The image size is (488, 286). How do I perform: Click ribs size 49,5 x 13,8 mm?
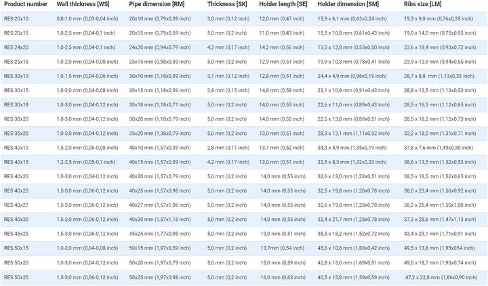(x=439, y=248)
